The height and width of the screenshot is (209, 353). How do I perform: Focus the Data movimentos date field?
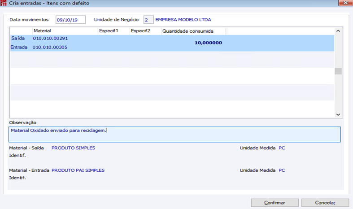tap(70, 20)
